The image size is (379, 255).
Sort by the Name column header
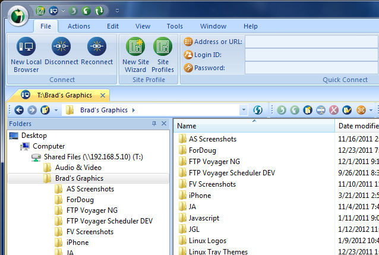254,126
